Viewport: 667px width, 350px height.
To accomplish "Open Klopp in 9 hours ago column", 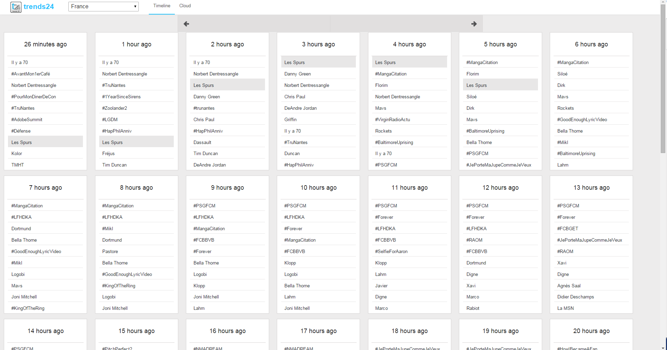I will coord(199,286).
